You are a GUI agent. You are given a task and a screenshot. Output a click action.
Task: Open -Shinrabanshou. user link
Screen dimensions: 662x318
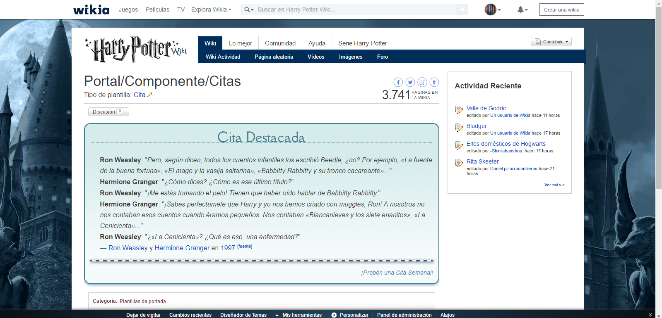(x=508, y=151)
